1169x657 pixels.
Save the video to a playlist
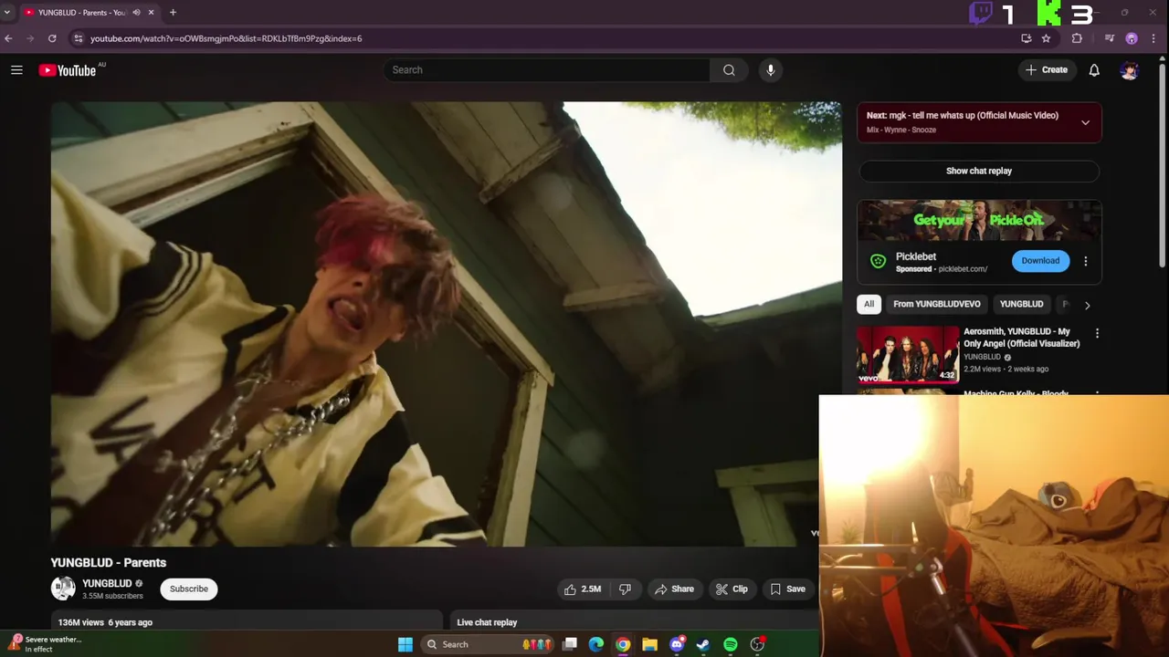point(788,589)
